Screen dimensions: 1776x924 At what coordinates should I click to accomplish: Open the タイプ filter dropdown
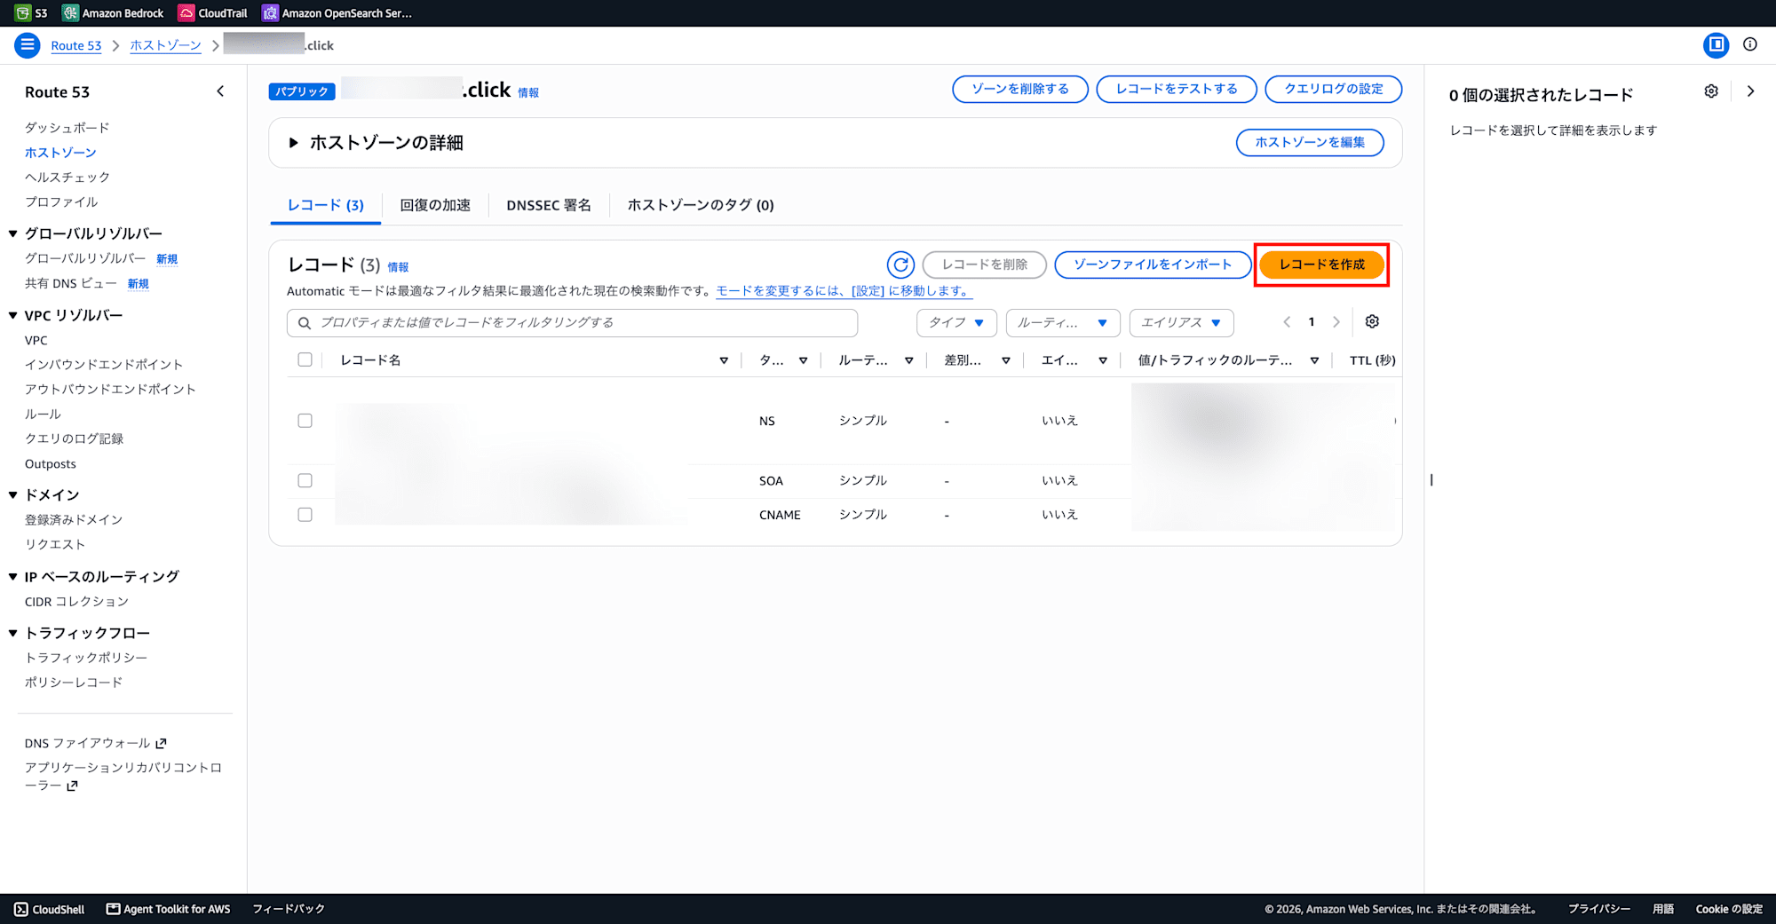(956, 322)
